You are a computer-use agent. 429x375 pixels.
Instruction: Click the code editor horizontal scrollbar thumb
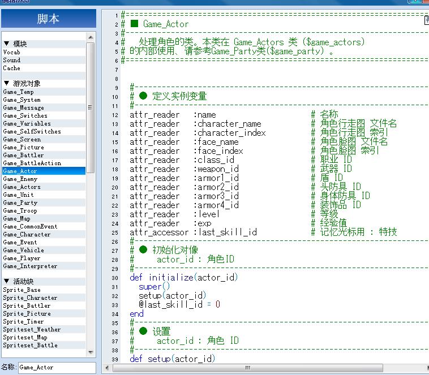click(x=248, y=368)
